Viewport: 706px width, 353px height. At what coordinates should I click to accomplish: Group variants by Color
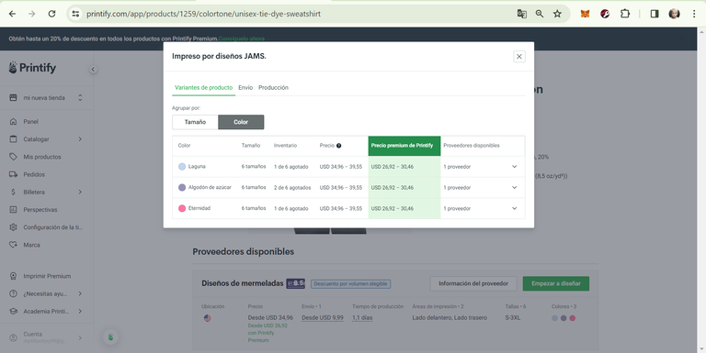pyautogui.click(x=241, y=122)
